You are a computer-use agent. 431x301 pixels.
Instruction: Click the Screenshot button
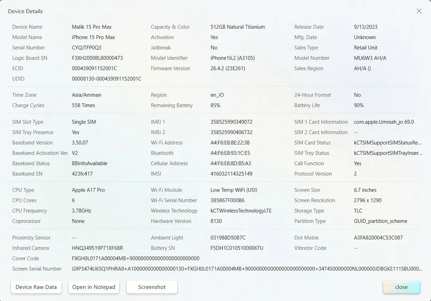click(152, 287)
